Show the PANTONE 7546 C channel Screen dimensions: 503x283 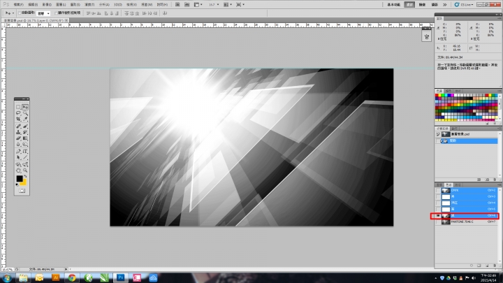coord(438,222)
